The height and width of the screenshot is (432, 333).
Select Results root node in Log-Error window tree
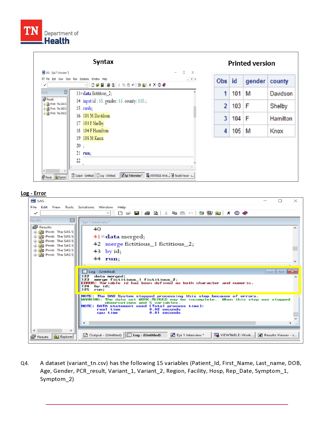click(x=42, y=227)
